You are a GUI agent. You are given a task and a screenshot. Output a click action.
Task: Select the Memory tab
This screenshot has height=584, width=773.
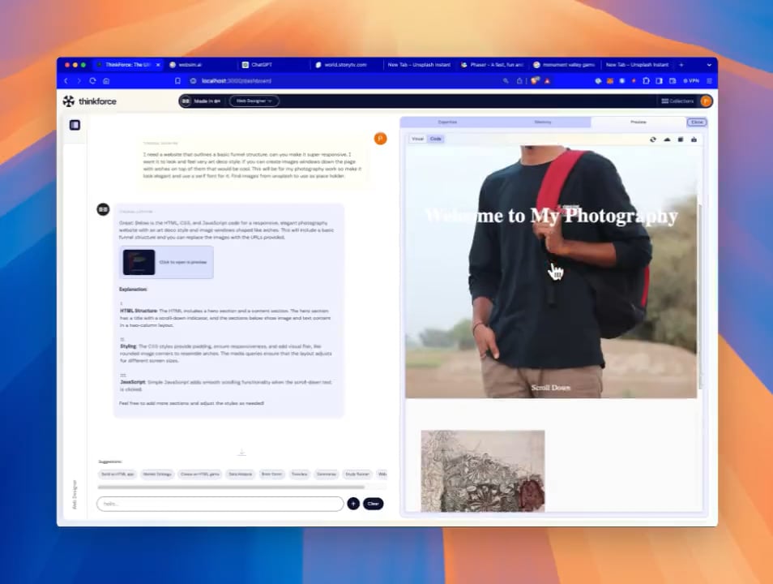point(543,122)
